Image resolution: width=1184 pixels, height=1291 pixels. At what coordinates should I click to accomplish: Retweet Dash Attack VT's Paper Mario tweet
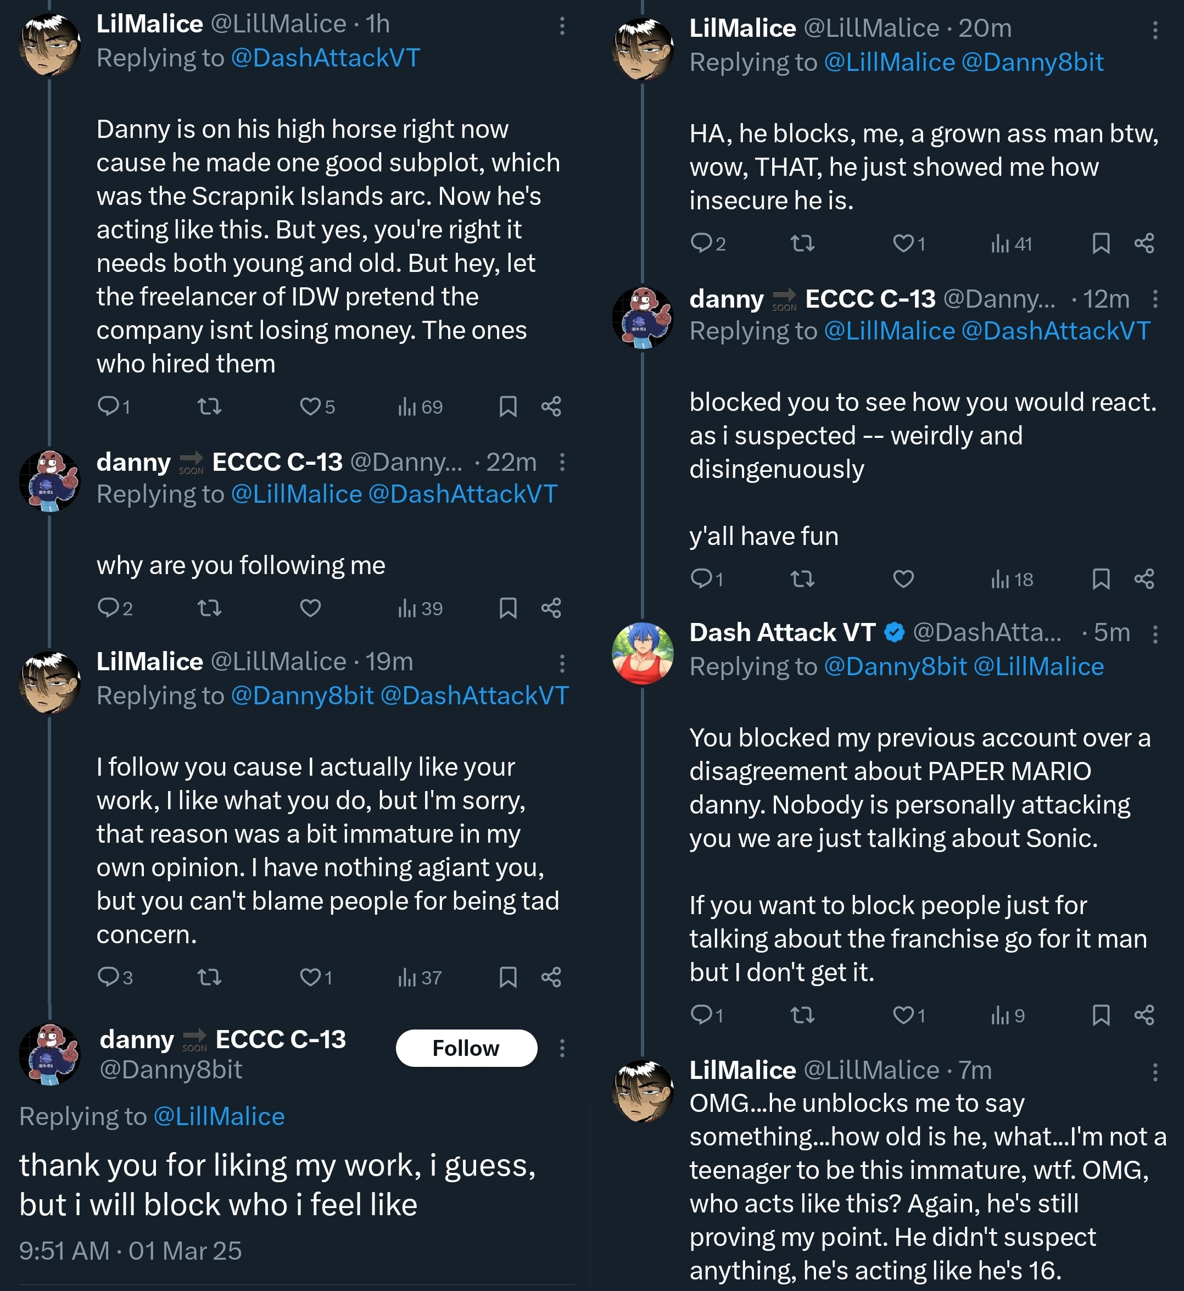(802, 1015)
